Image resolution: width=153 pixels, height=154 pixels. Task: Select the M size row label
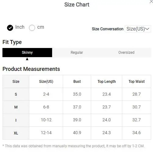[16, 107]
